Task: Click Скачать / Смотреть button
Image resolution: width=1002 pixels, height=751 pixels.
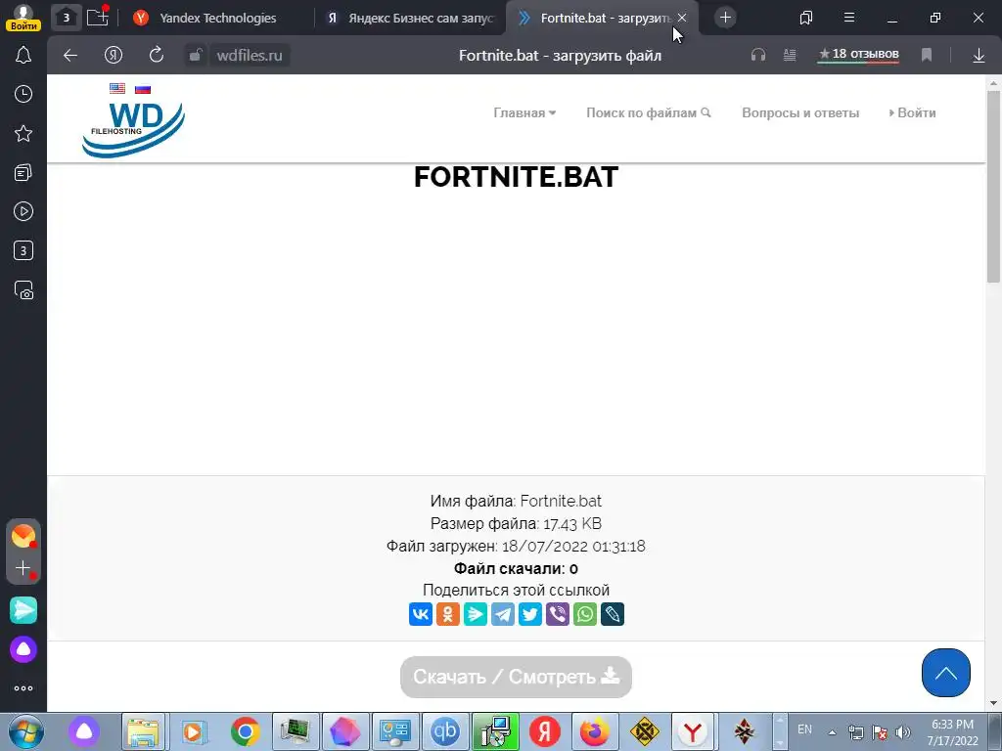Action: 516,677
